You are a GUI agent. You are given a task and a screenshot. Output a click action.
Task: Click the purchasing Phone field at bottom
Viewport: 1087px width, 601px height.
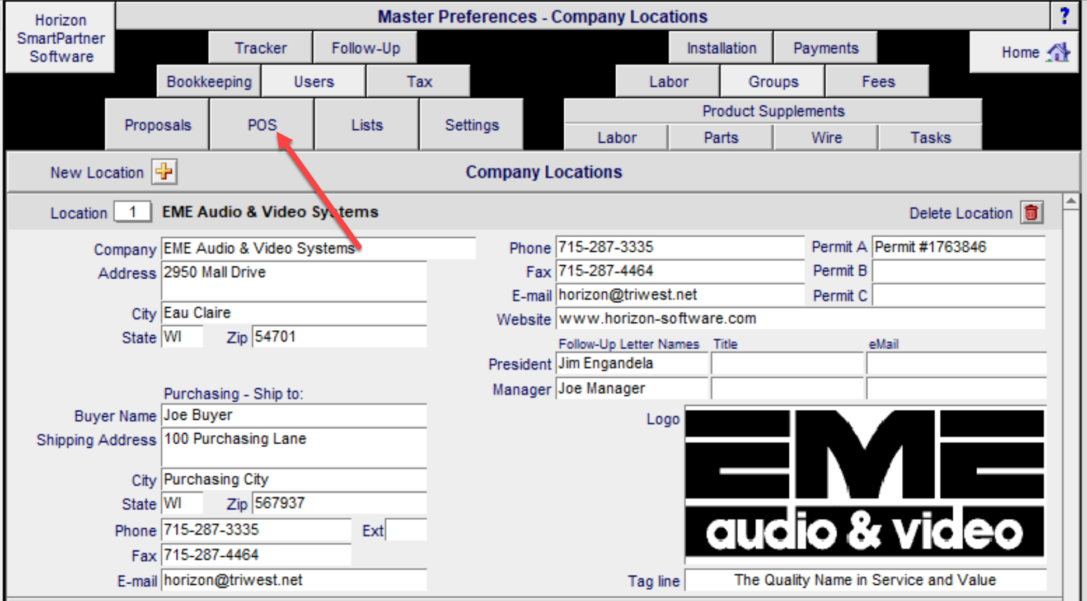[256, 530]
